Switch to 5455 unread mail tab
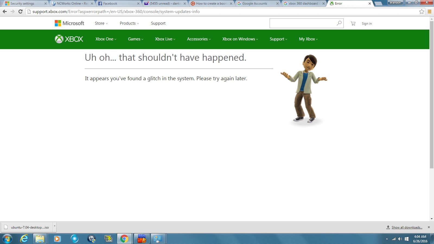This screenshot has height=244, width=434. tap(165, 4)
